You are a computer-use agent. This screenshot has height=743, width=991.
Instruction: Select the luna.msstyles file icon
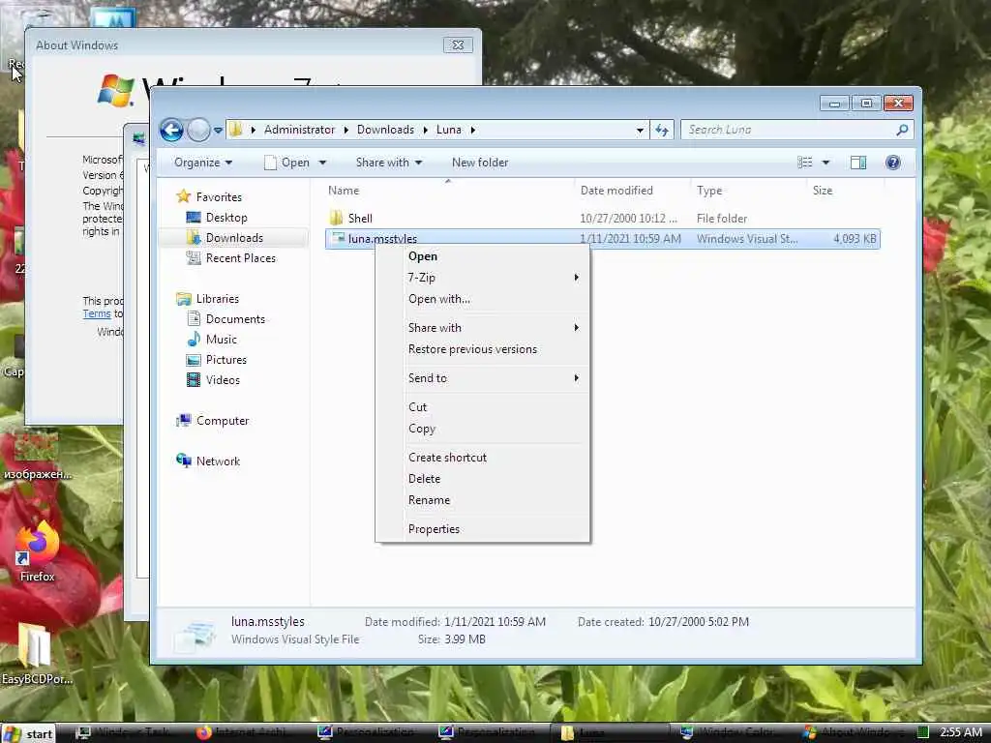click(x=338, y=238)
